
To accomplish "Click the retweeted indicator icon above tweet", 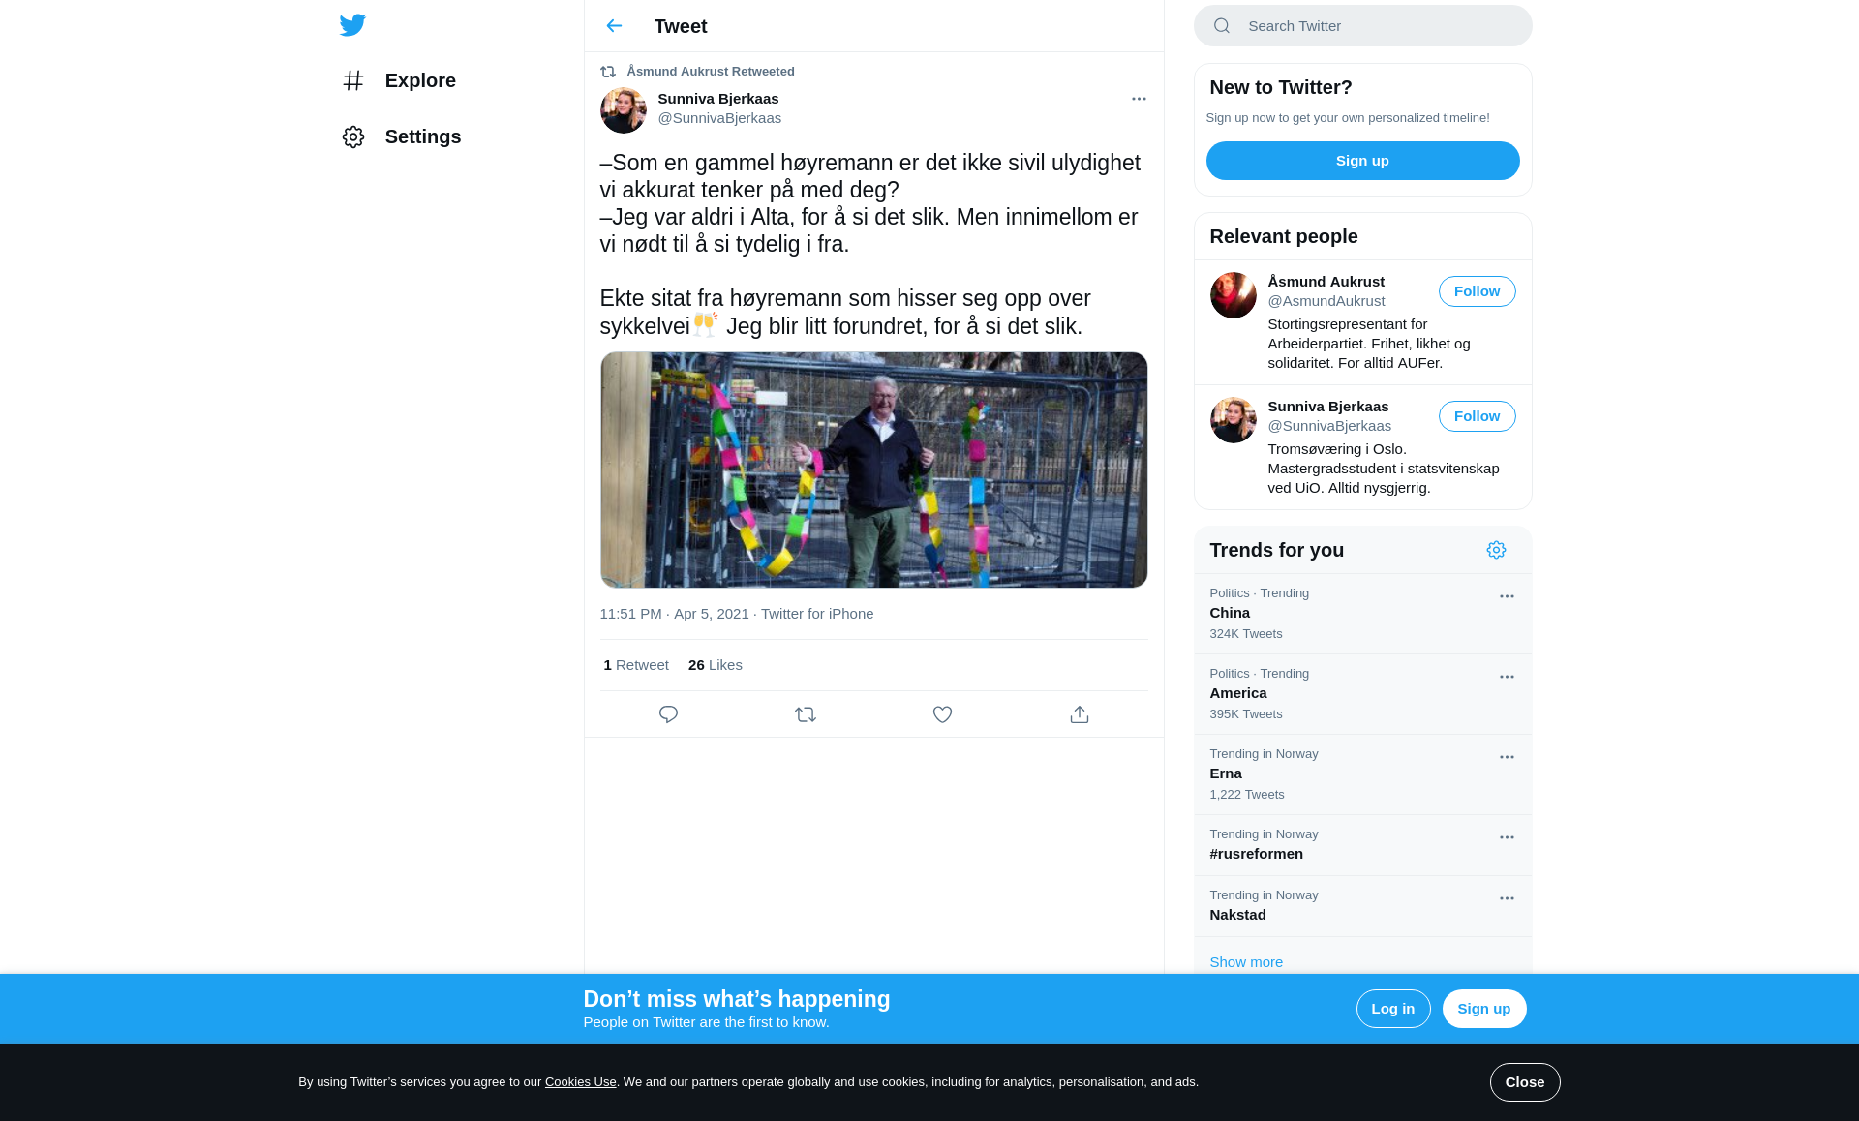I will click(608, 72).
